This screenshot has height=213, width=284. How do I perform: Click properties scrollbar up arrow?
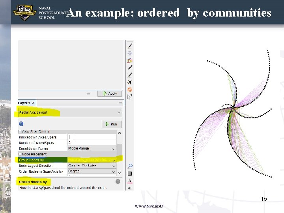[x=120, y=133]
